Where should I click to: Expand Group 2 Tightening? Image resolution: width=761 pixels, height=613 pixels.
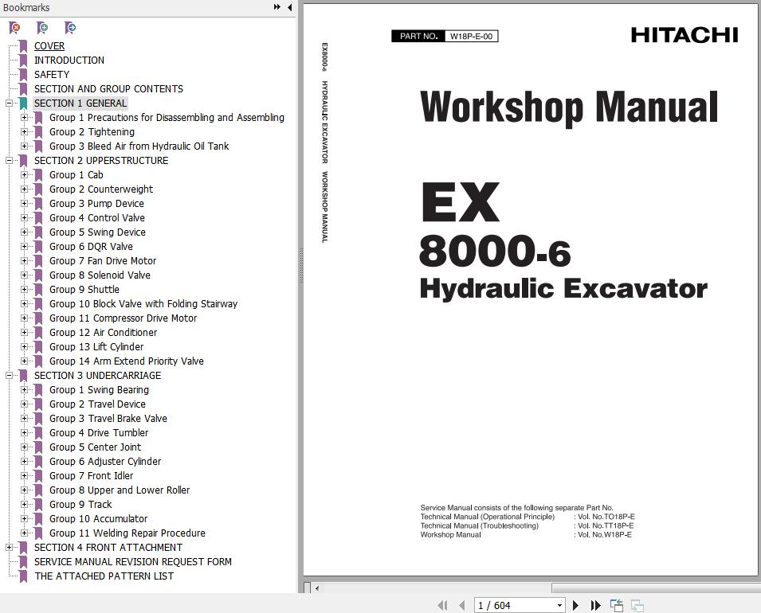click(x=24, y=132)
